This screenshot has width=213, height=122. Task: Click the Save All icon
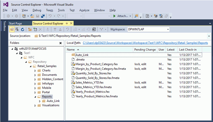point(43,16)
